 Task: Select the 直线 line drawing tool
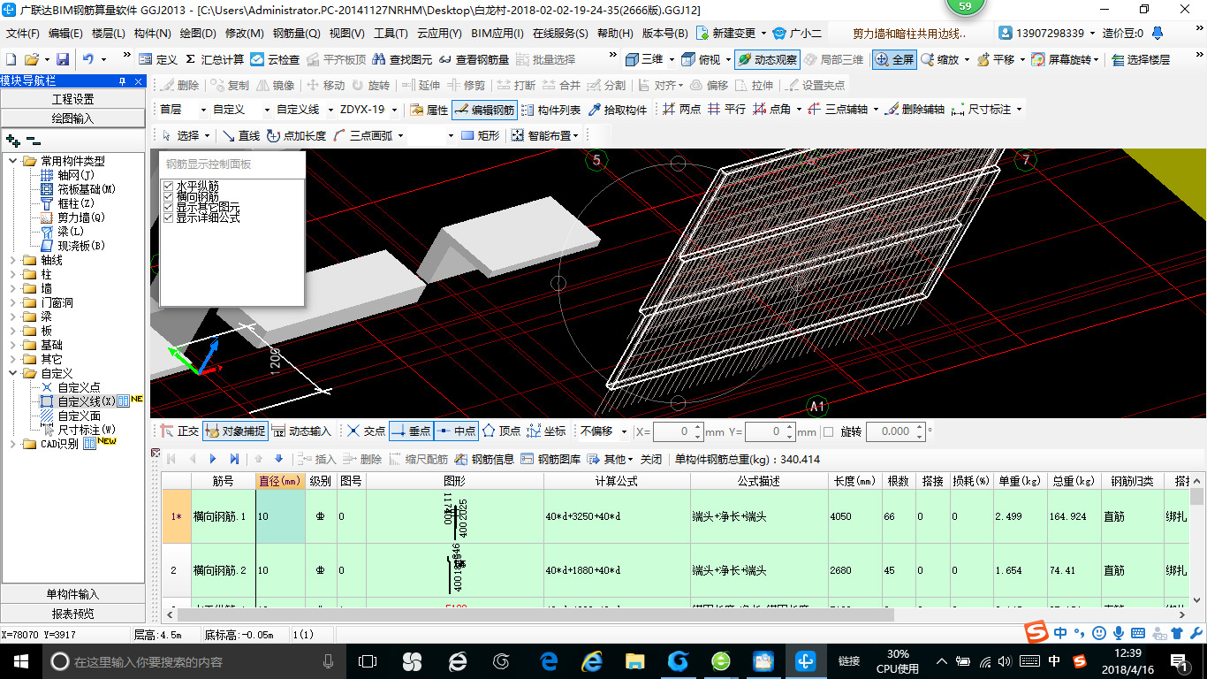(x=241, y=135)
